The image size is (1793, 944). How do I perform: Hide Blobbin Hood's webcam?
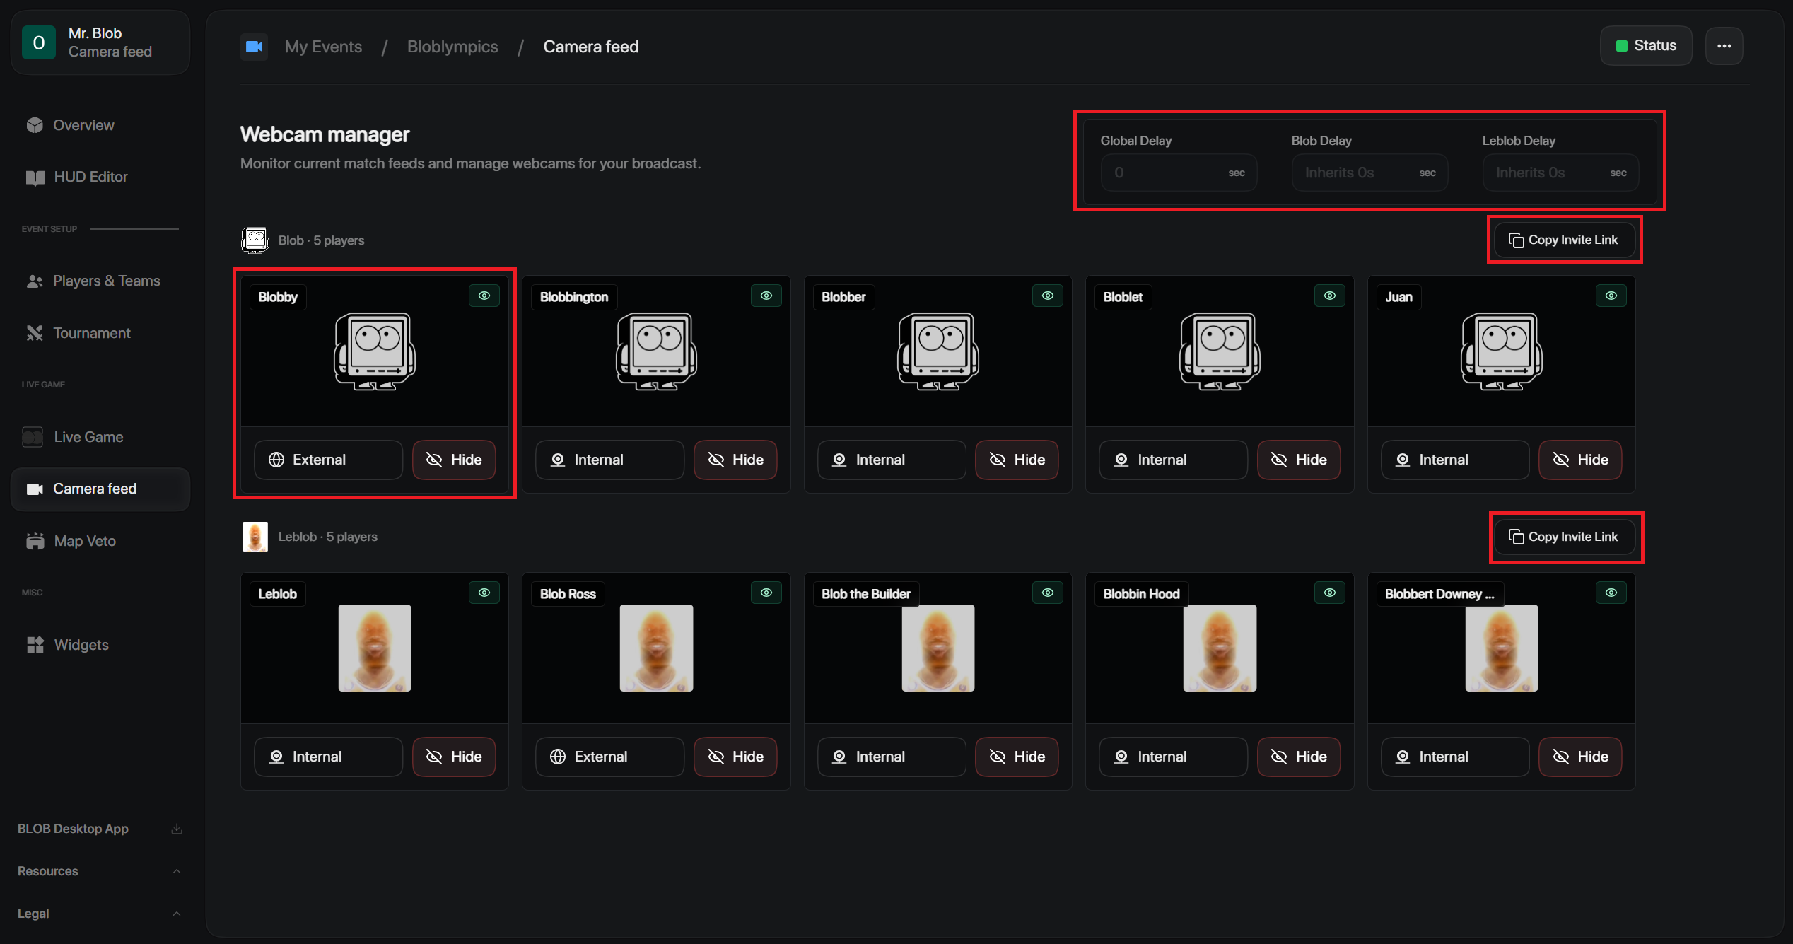point(1299,757)
